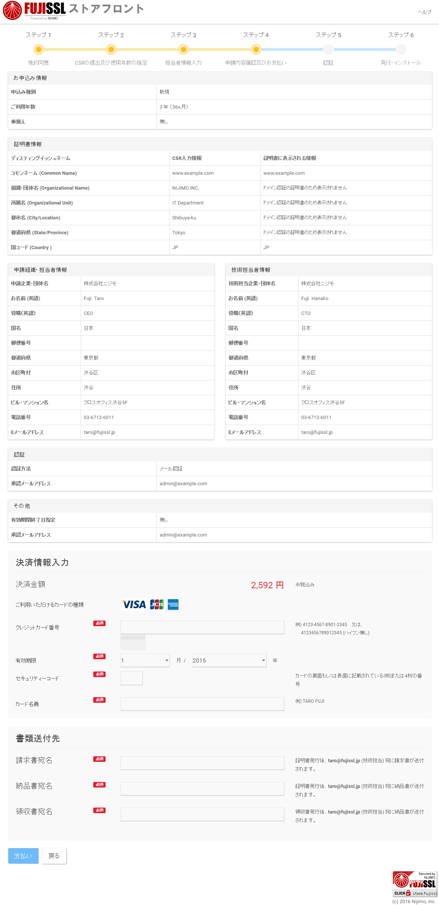Click the NIJIMO.INC, organization value

185,188
